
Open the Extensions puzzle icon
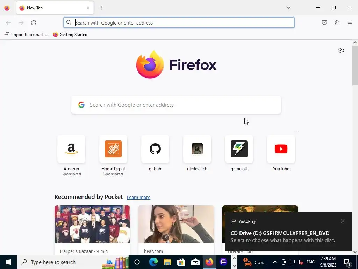[x=337, y=22]
